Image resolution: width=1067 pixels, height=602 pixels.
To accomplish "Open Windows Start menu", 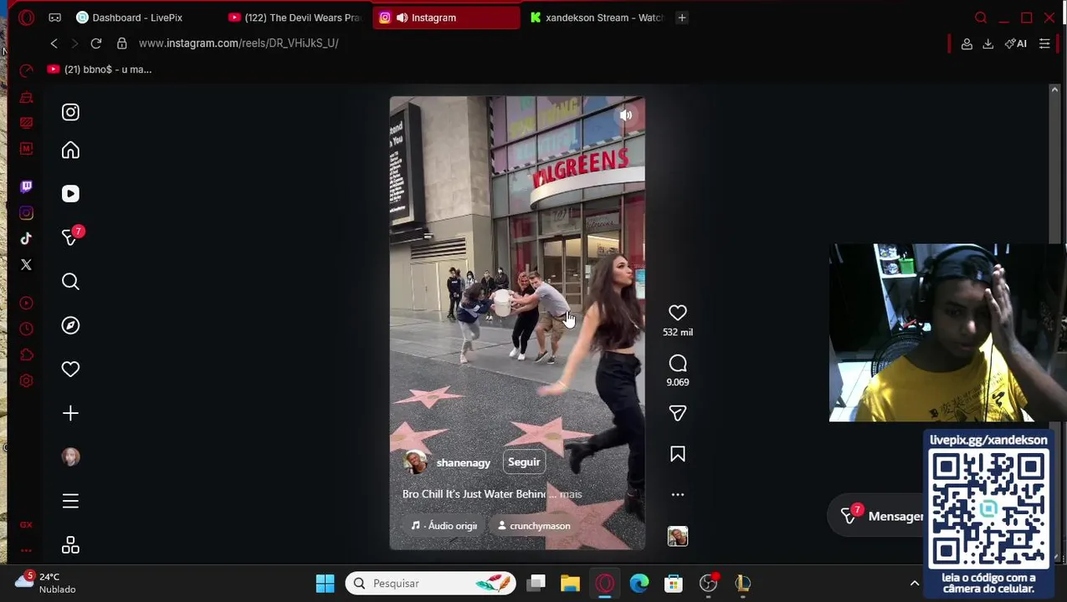I will (x=325, y=583).
